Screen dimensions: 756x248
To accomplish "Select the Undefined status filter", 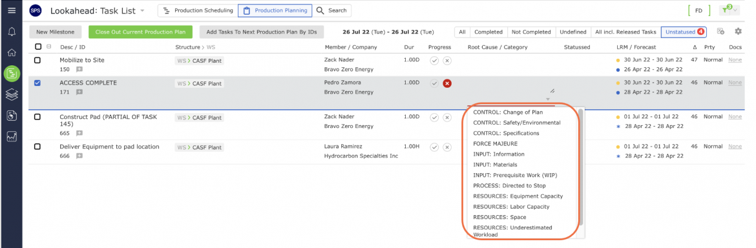I will 572,32.
